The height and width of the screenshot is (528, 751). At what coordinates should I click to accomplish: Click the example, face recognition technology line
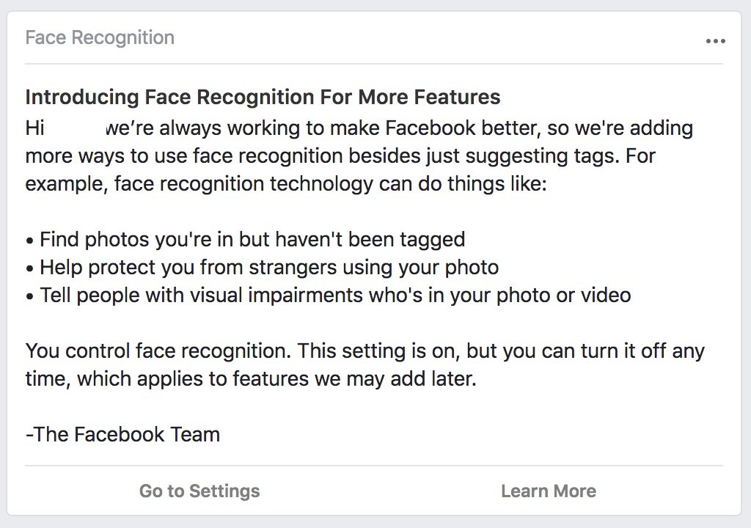286,184
